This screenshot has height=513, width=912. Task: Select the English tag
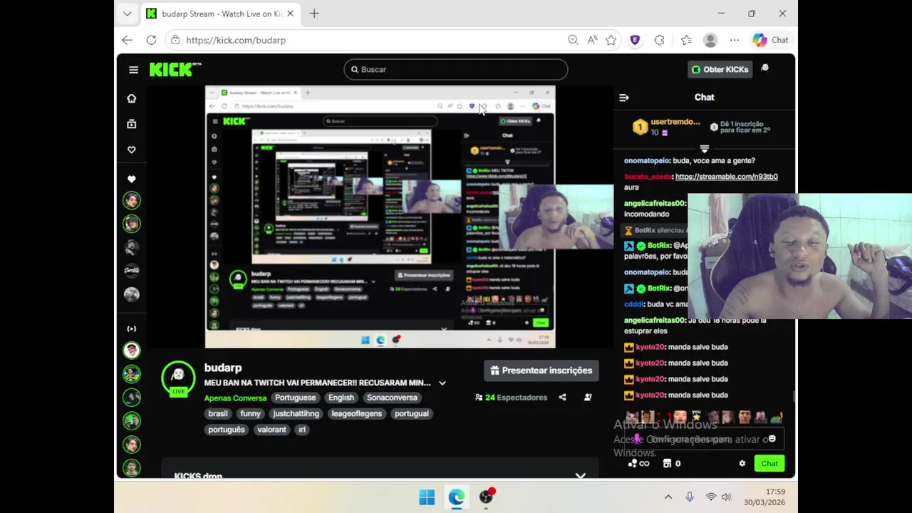point(341,398)
